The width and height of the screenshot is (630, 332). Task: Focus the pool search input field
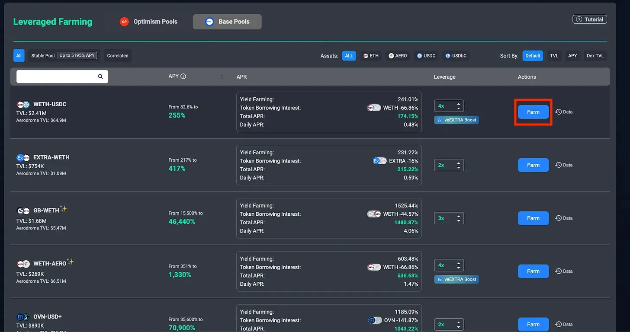(x=62, y=77)
